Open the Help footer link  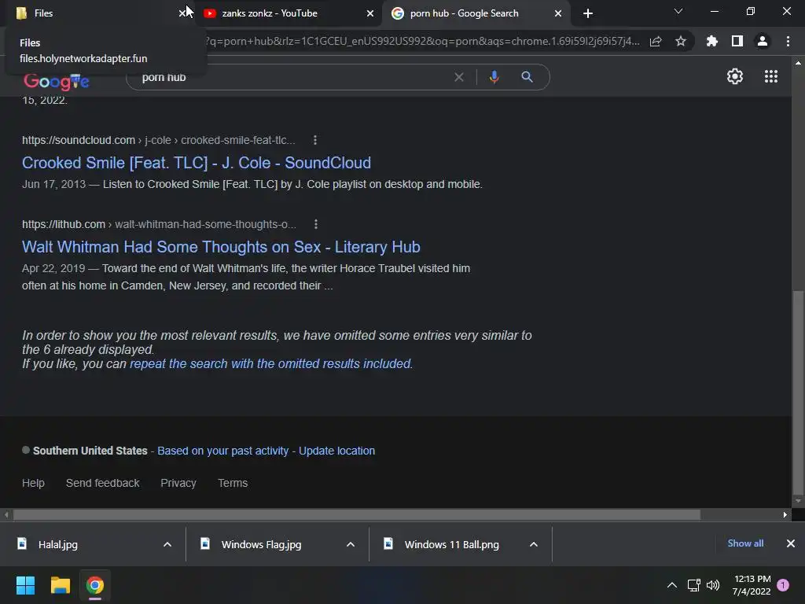33,484
